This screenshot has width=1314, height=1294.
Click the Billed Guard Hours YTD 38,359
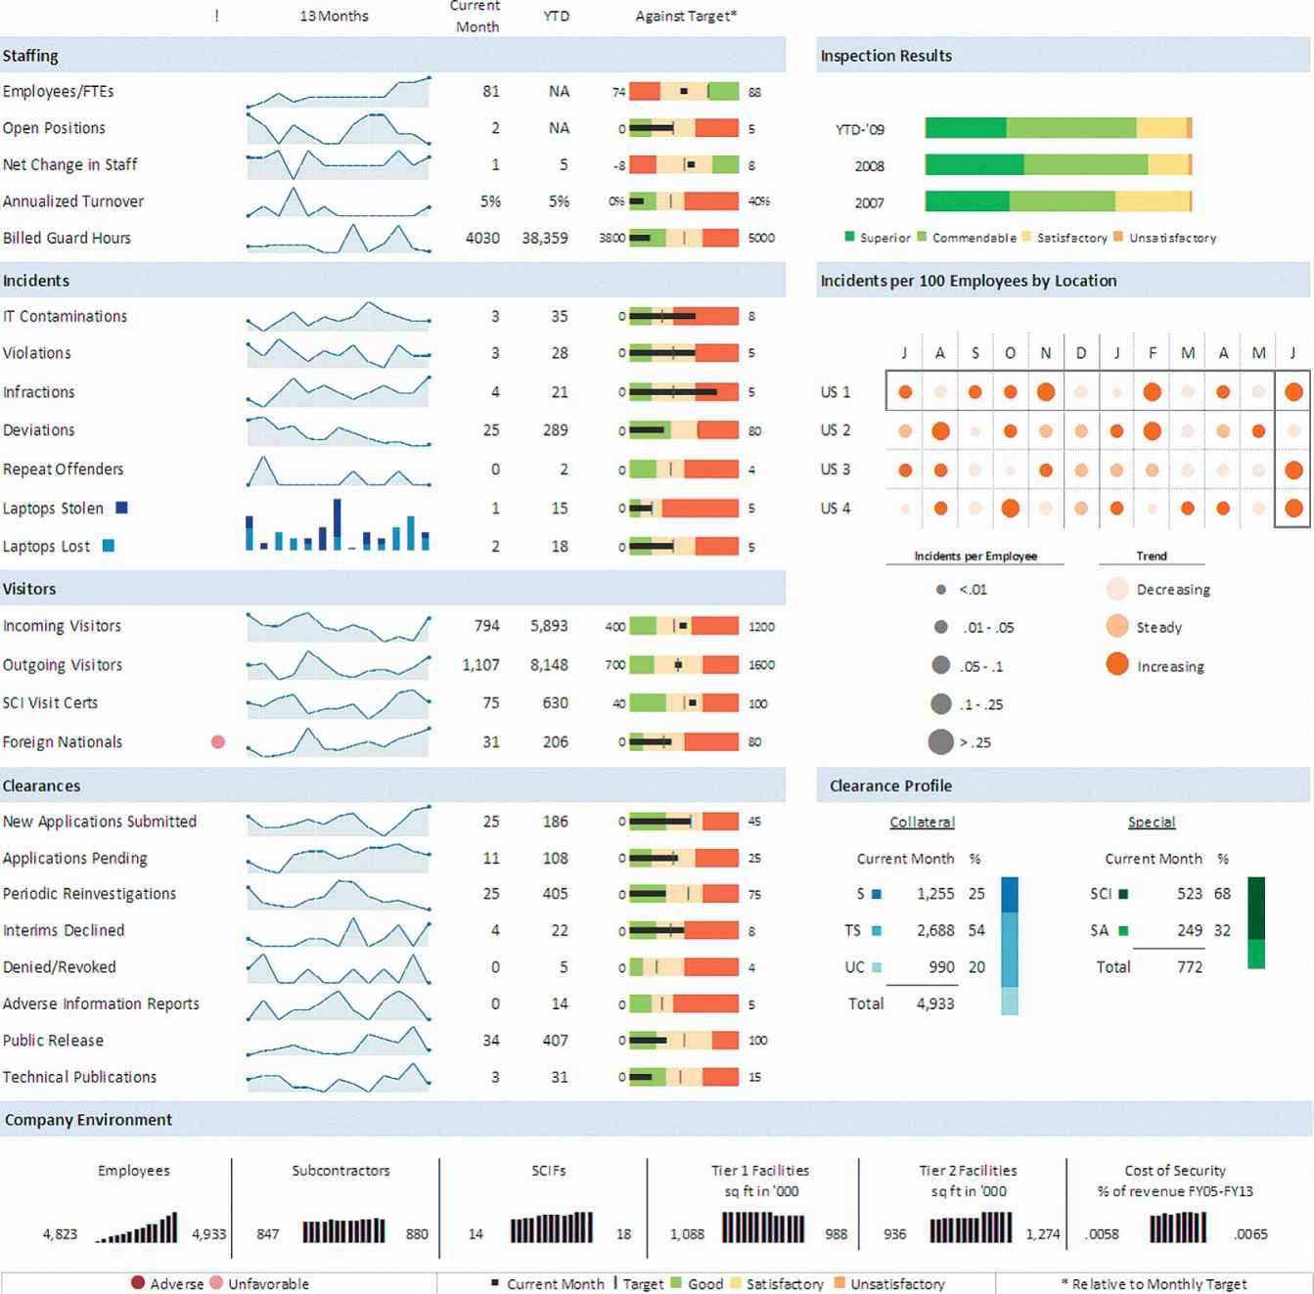coord(545,238)
